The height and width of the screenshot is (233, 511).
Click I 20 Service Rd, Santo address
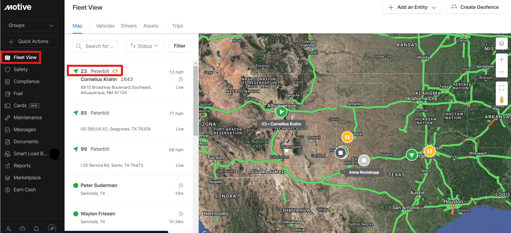pos(112,165)
